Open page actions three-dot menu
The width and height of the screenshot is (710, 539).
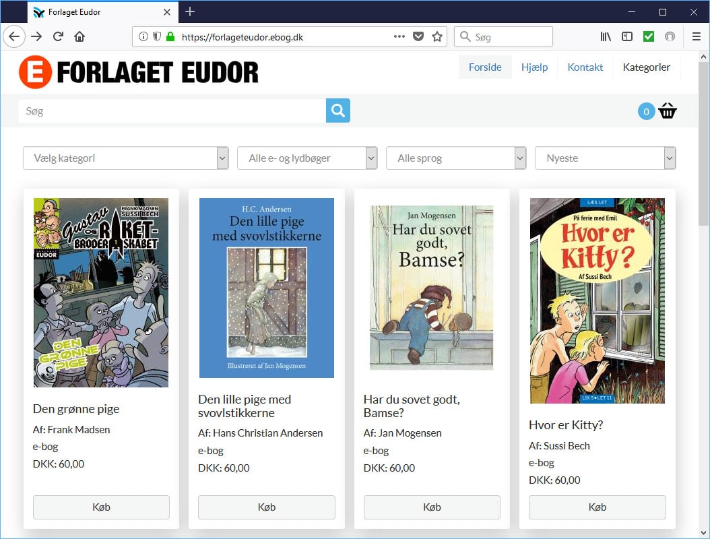click(x=399, y=36)
